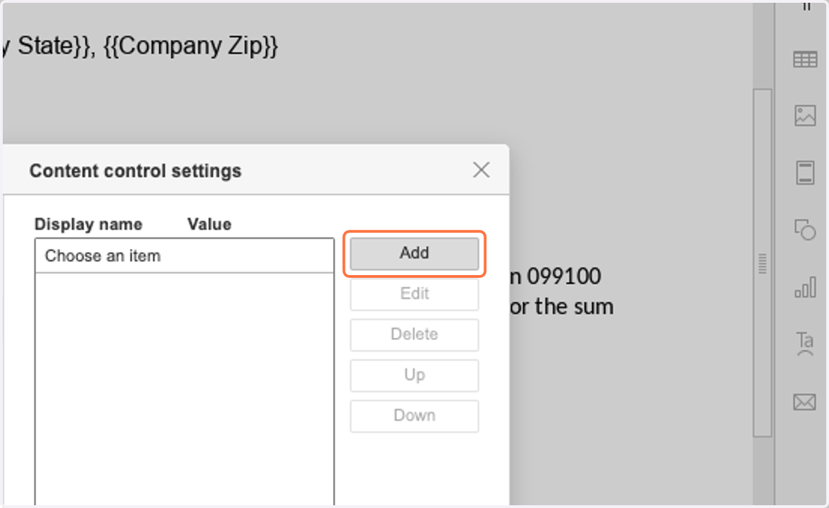
Task: Open the Chart settings sidebar icon
Action: pos(805,285)
